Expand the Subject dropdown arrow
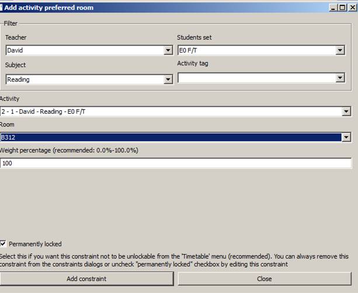The image size is (358, 293). pyautogui.click(x=168, y=79)
